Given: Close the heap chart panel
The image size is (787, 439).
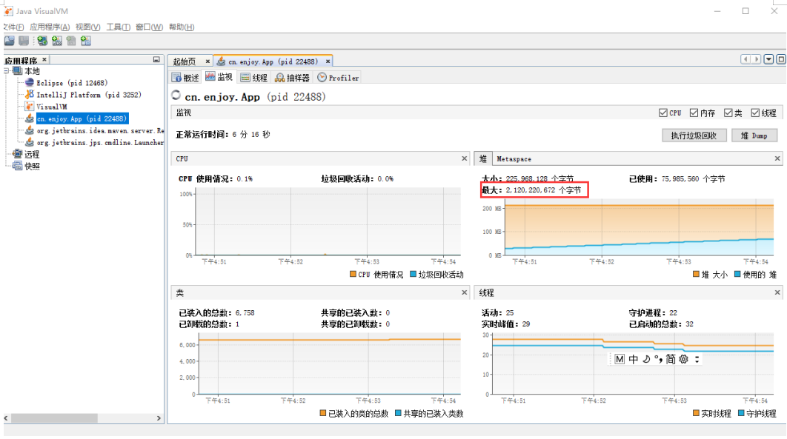Looking at the screenshot, I should tap(777, 158).
